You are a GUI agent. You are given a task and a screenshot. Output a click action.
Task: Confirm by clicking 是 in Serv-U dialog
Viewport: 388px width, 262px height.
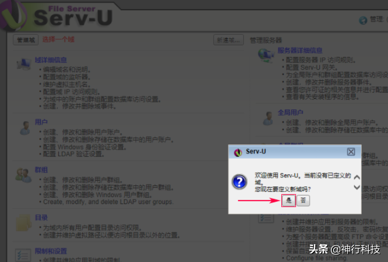(x=288, y=200)
